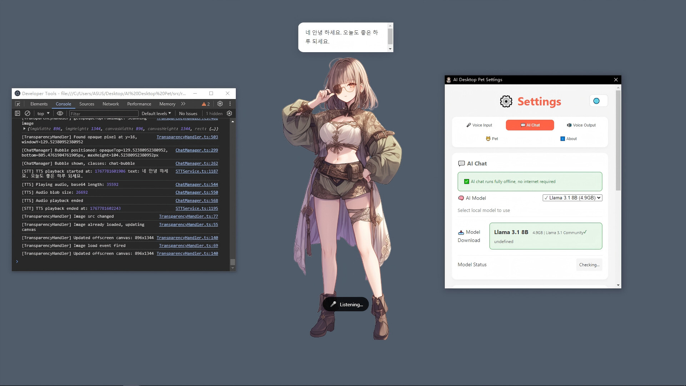Click the warning counter showing 2 warnings
The width and height of the screenshot is (686, 386).
coord(205,104)
